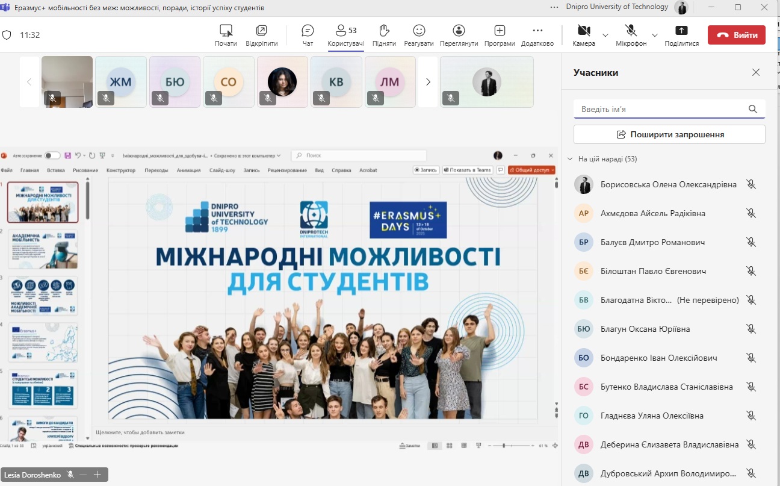Click the 'Введіть ім'я' search field
This screenshot has height=486, width=780.
click(x=661, y=109)
